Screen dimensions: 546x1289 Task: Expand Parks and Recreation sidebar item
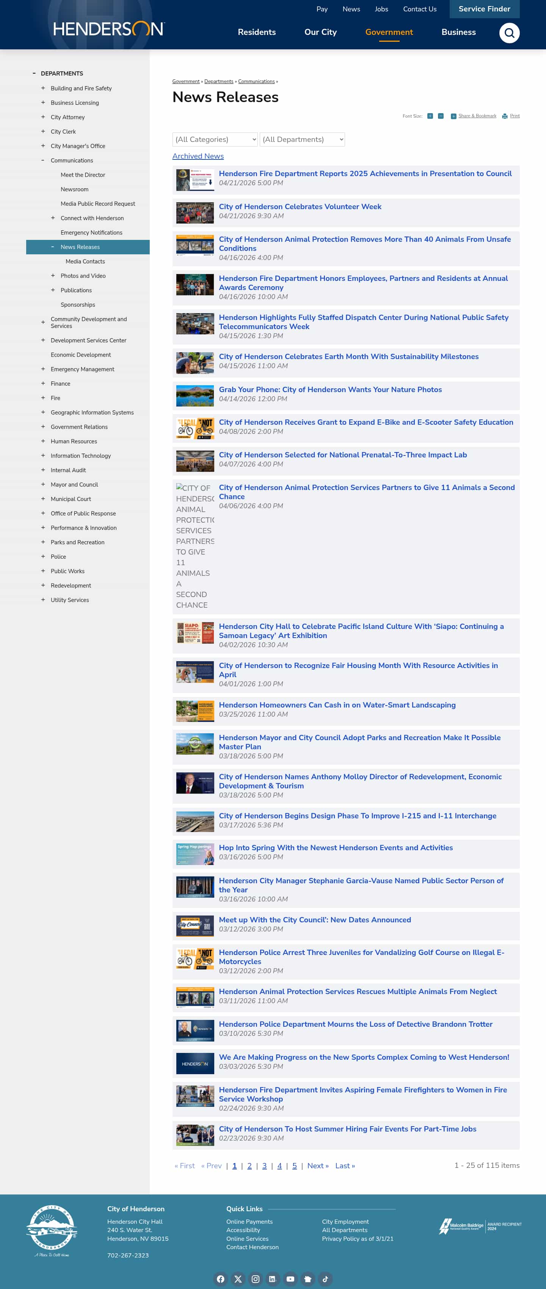coord(43,542)
